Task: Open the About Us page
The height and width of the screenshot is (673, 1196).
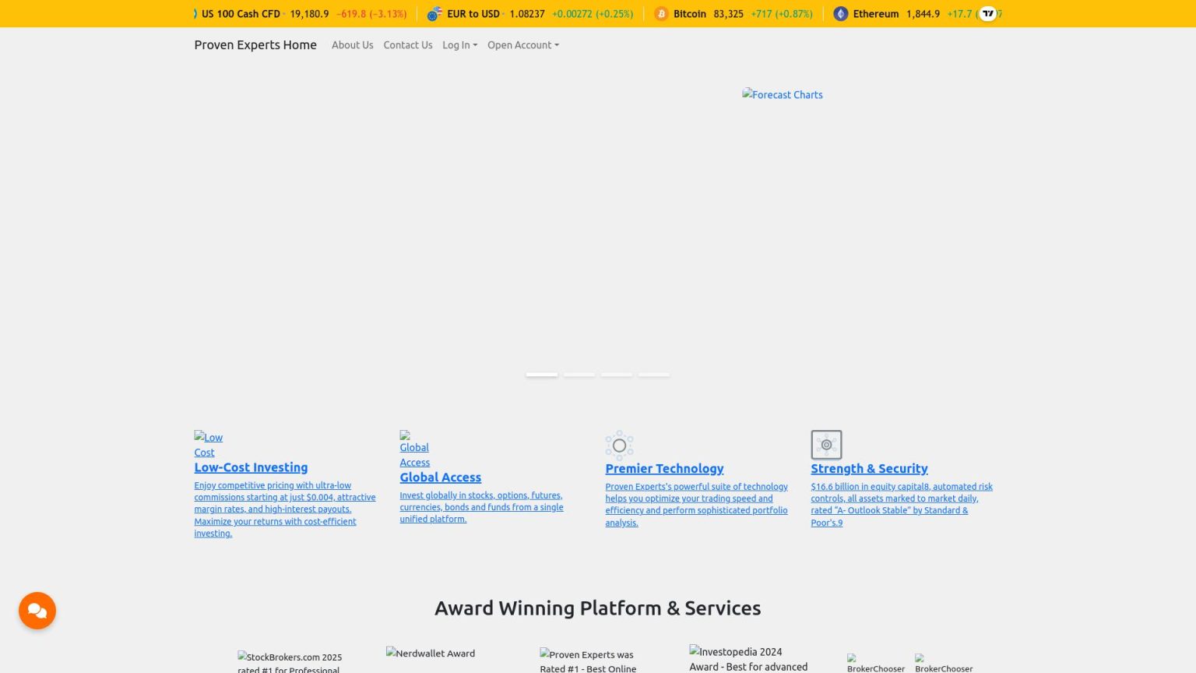Action: [x=352, y=45]
